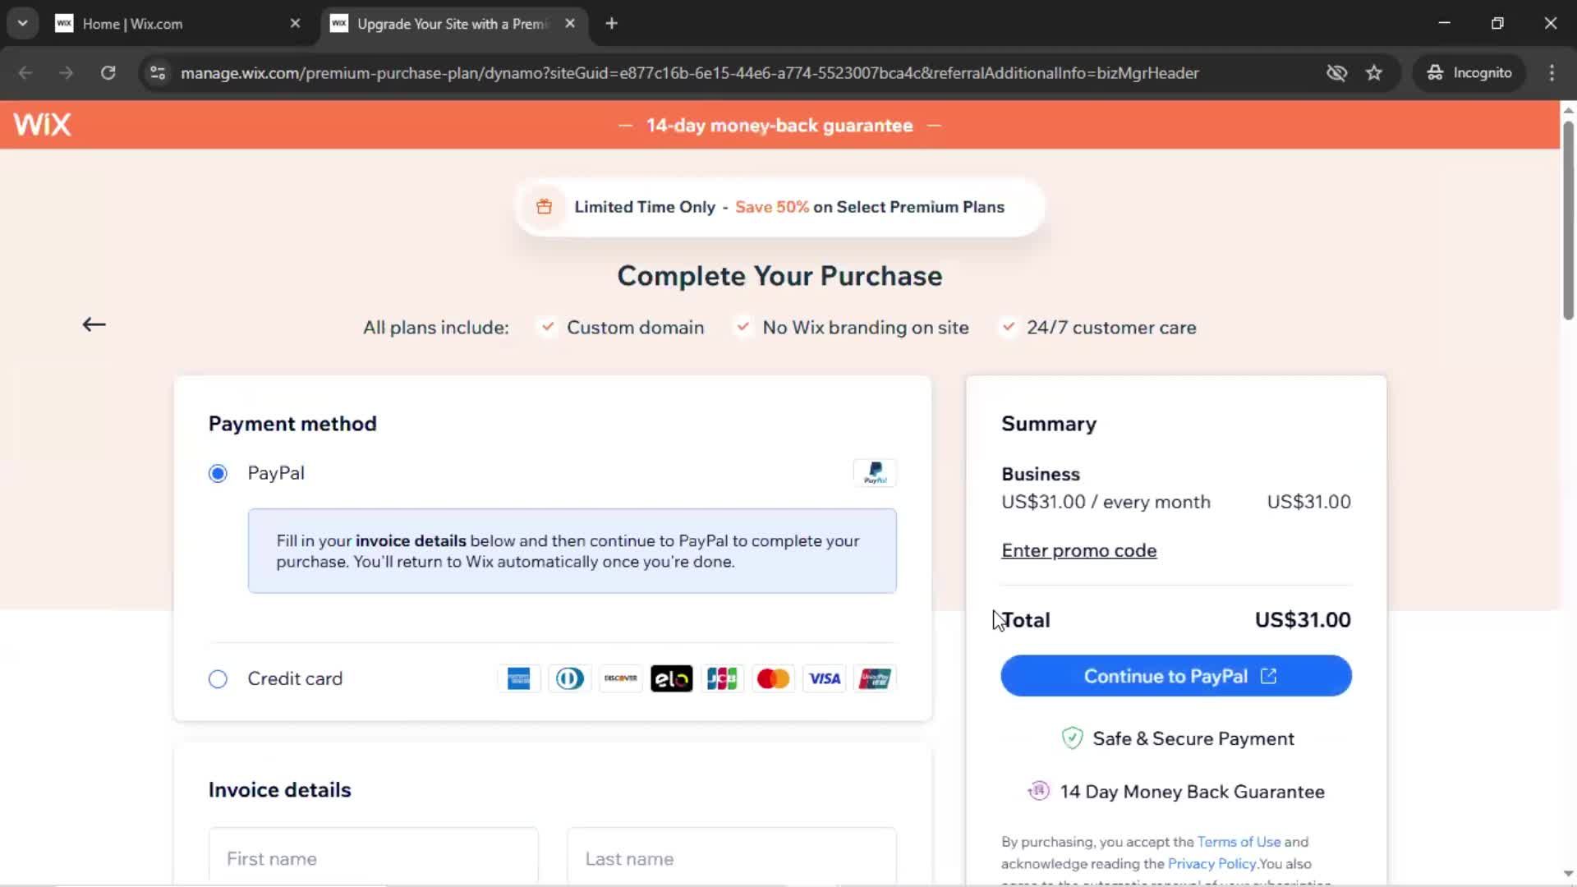Click the PayPal invoice details info box
This screenshot has height=887, width=1577.
tap(572, 551)
